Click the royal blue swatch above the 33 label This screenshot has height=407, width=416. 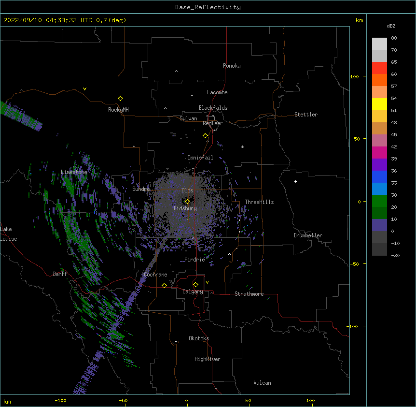379,176
